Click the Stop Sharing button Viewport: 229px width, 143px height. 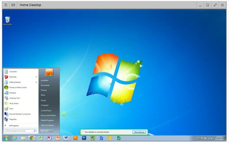[x=139, y=132]
